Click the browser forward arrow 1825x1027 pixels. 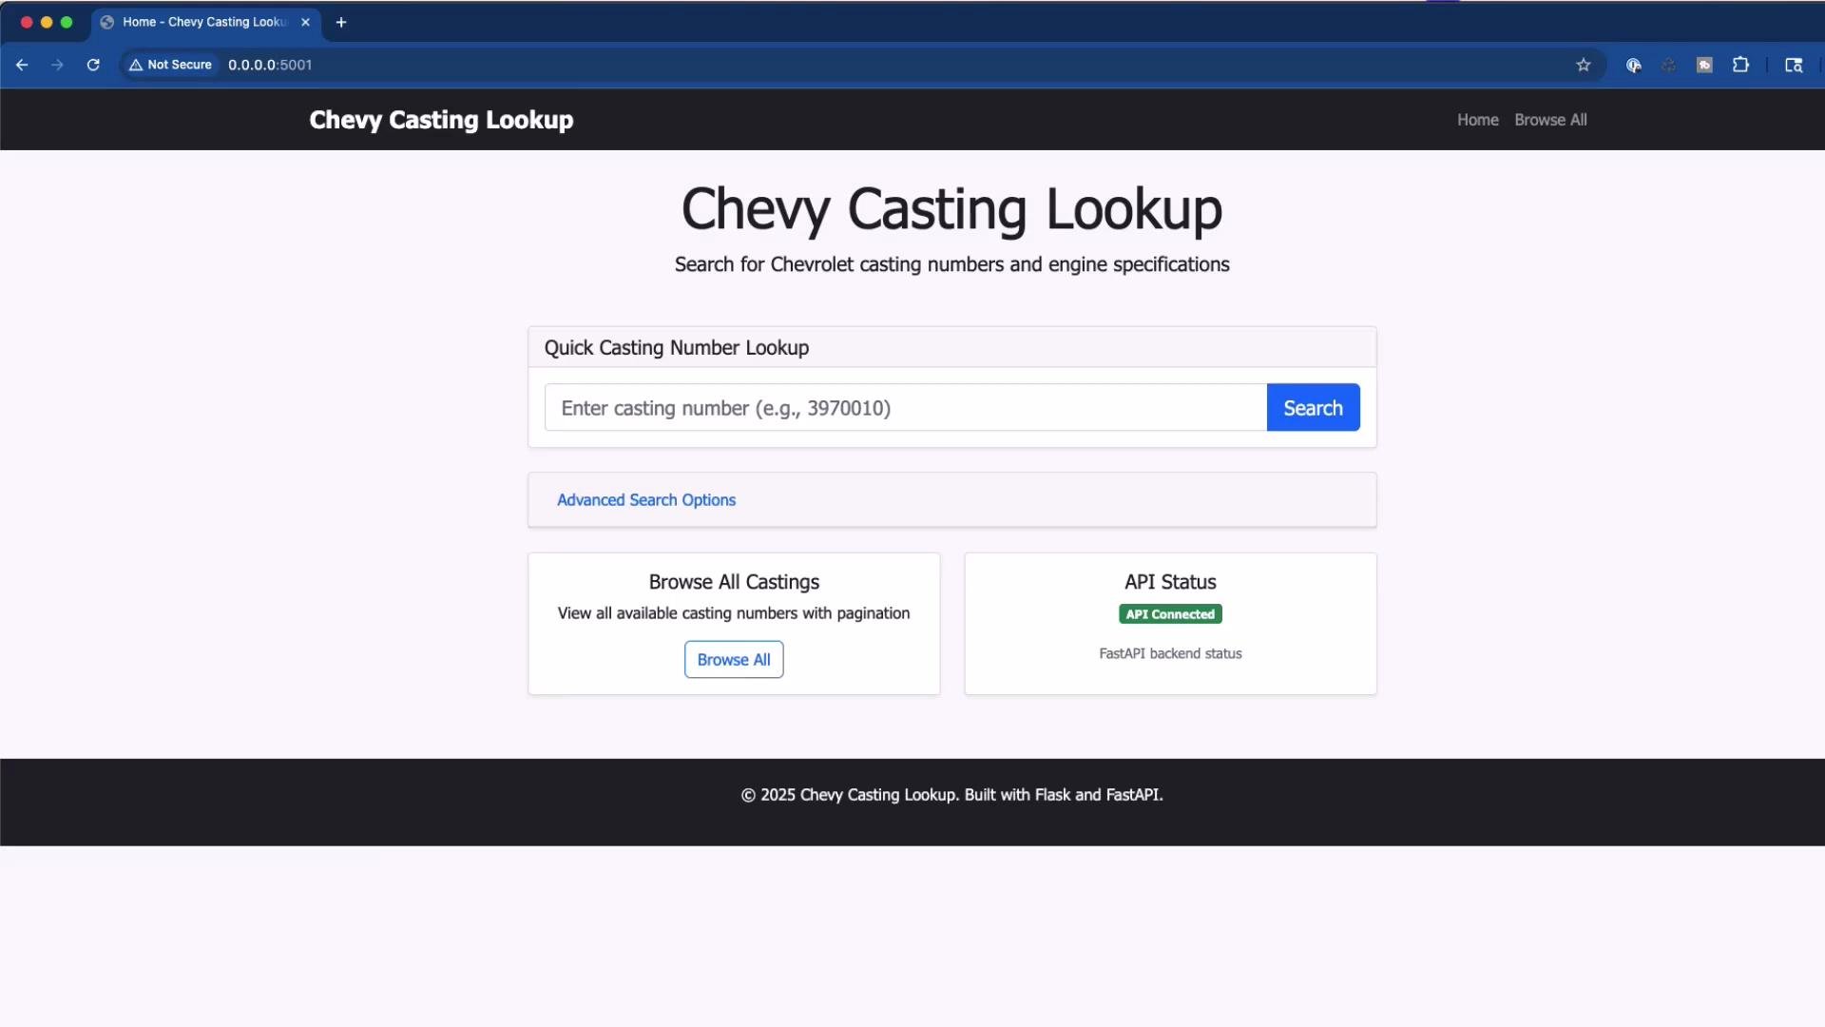tap(57, 65)
